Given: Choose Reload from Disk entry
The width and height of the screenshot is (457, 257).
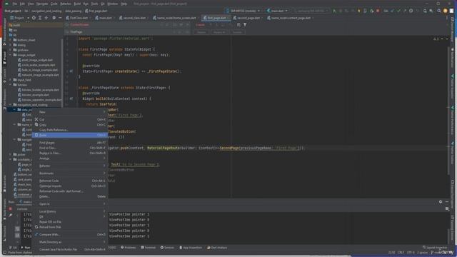Looking at the screenshot, I should click(x=70, y=227).
